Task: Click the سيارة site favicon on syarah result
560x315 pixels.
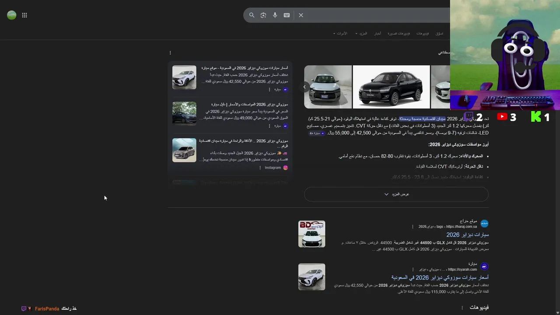Action: [484, 266]
